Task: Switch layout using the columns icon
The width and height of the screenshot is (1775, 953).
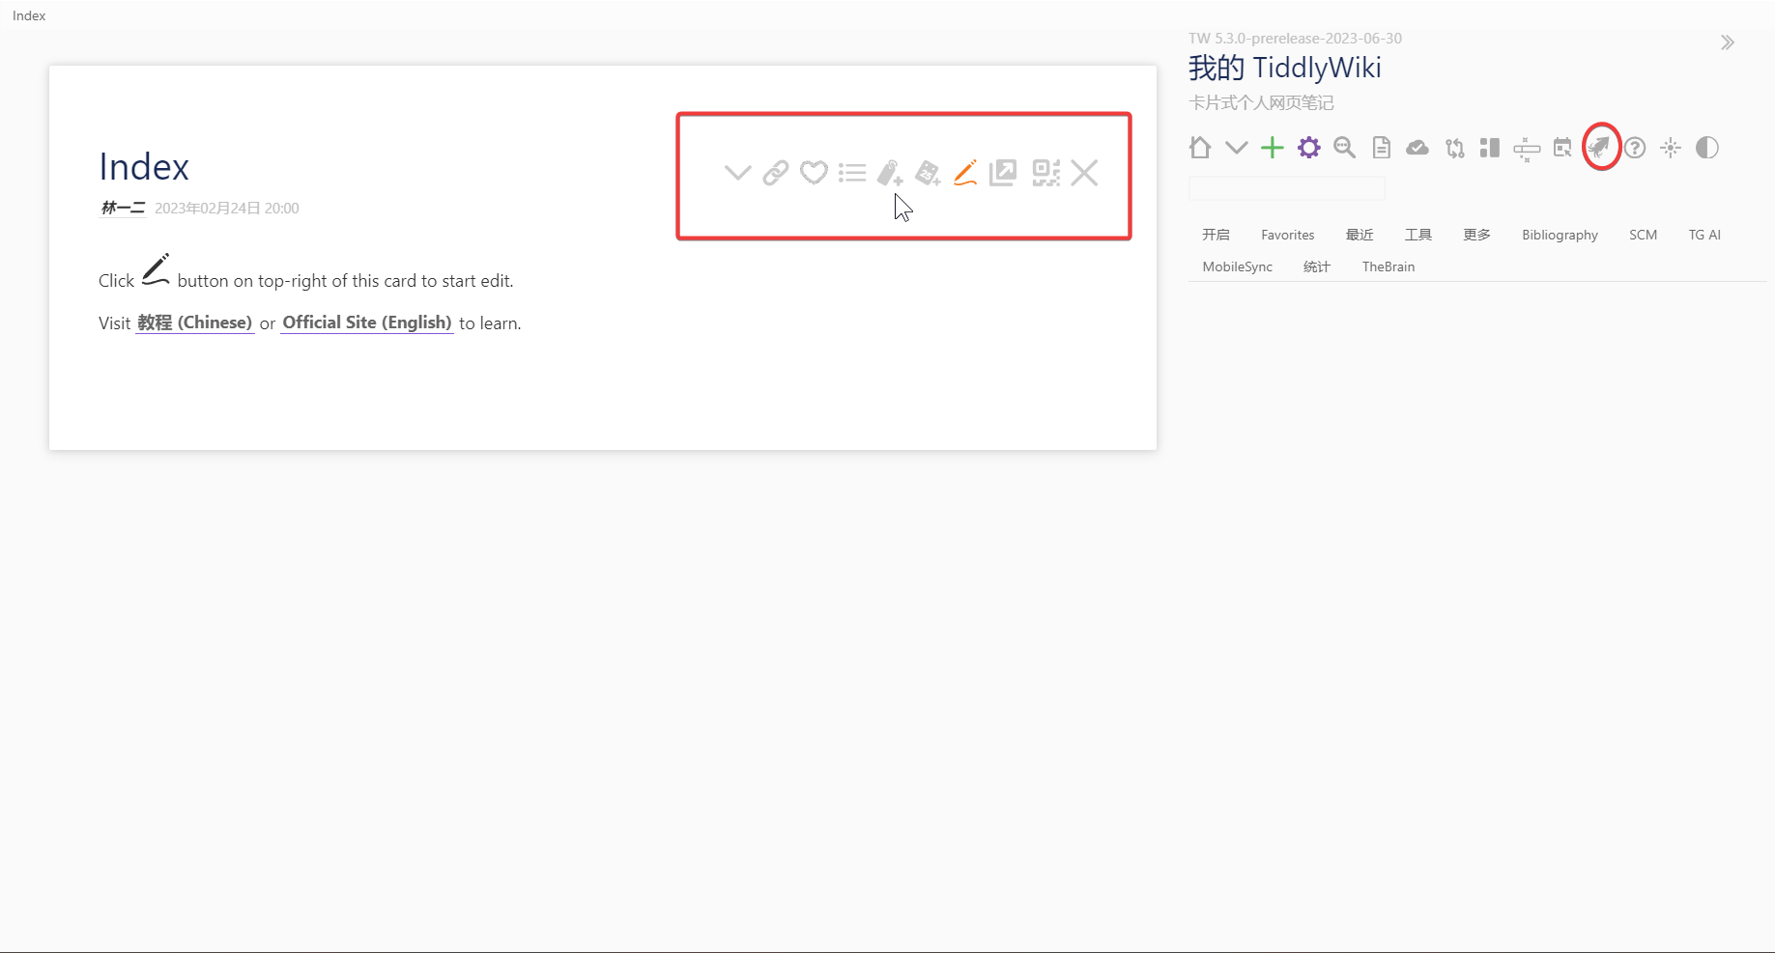Action: 1490,148
